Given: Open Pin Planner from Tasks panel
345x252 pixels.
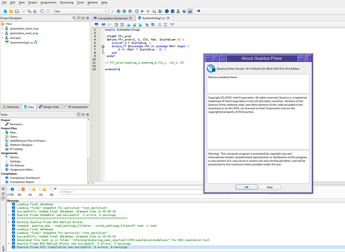Looking at the screenshot, I should tap(17, 166).
